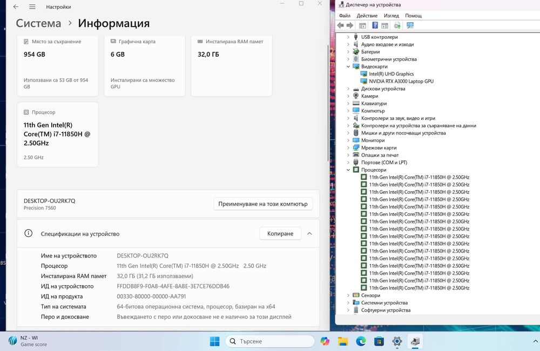Select the Камери webcam icon in device tree
The width and height of the screenshot is (540, 351).
coord(356,96)
